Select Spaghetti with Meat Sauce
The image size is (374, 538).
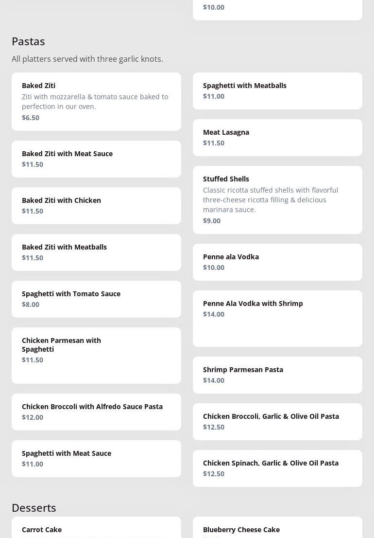[96, 458]
